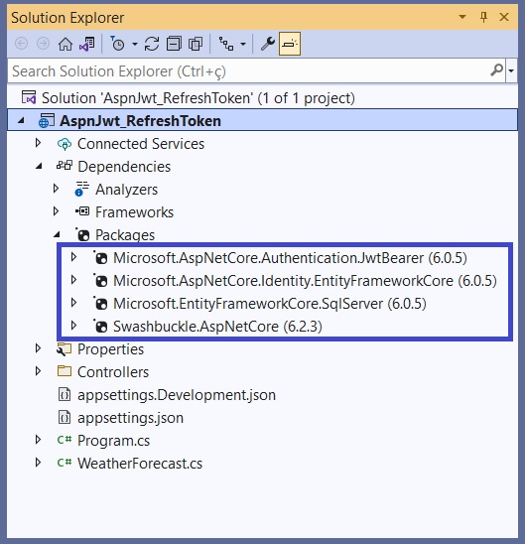
Task: Switch between solutions and folder views
Action: (x=87, y=44)
